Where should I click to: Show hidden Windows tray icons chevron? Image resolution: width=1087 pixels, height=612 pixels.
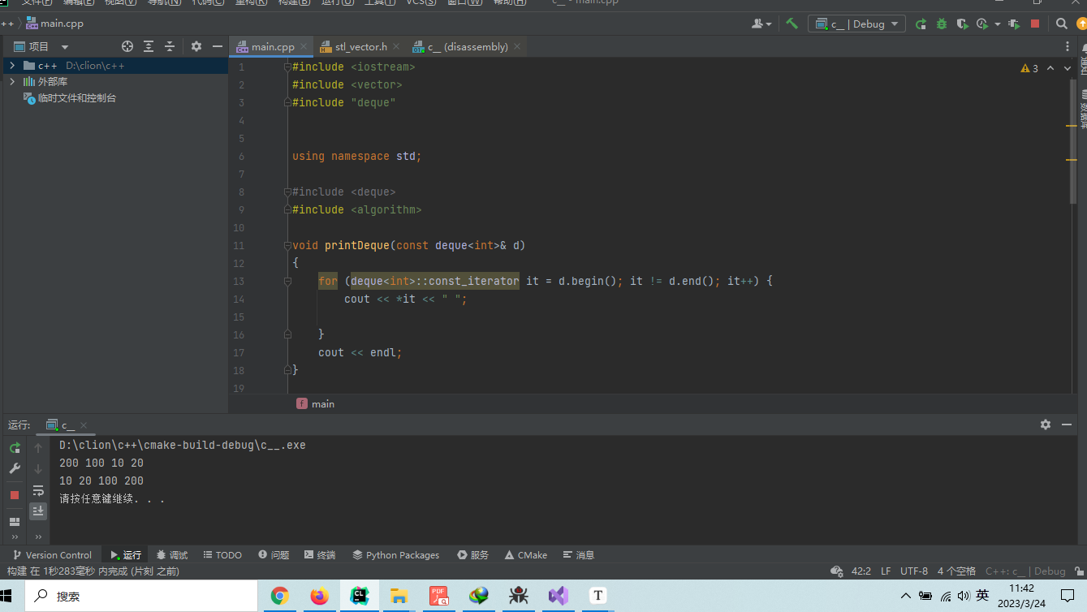(907, 596)
